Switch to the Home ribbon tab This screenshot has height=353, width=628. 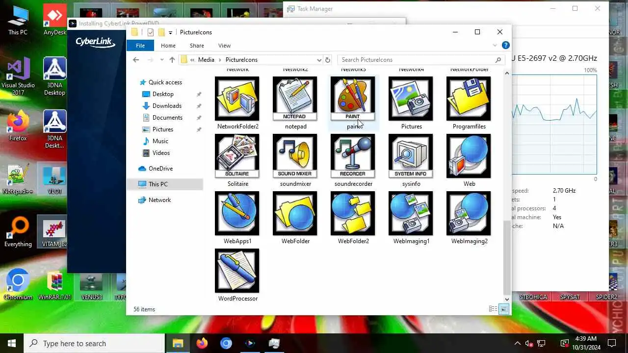pos(168,46)
